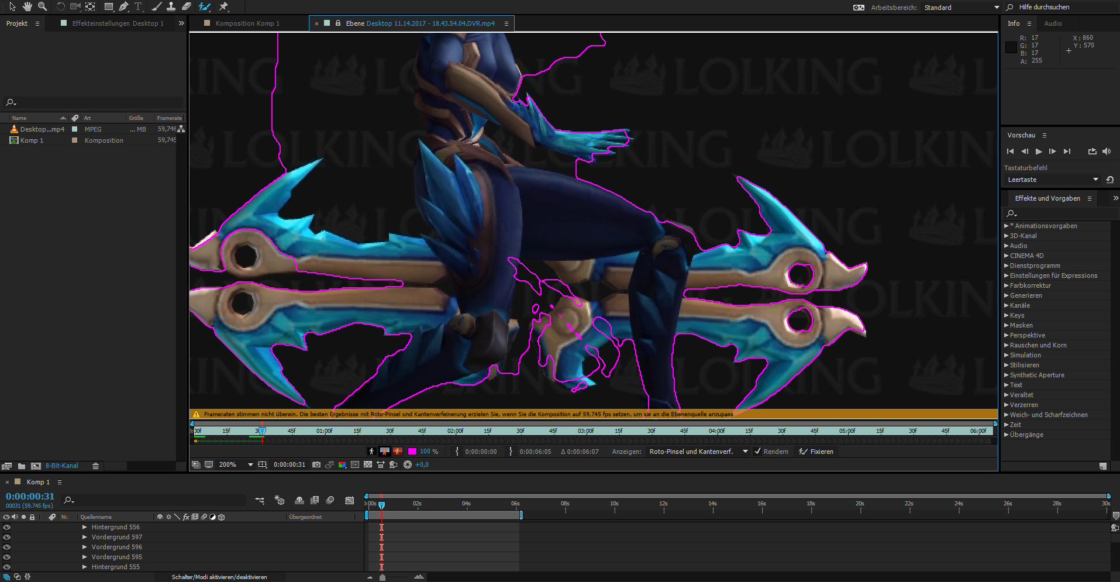The image size is (1120, 582).
Task: Open the Komp 1 timeline panel menu
Action: pos(59,482)
